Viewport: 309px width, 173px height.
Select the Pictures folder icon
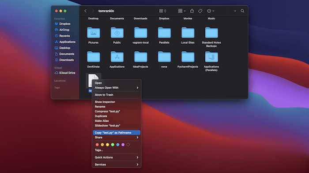coord(94,33)
